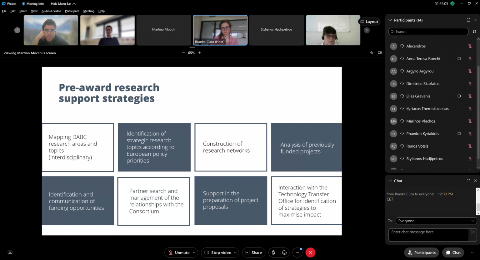Toggle the Participants panel button

[x=422, y=253]
